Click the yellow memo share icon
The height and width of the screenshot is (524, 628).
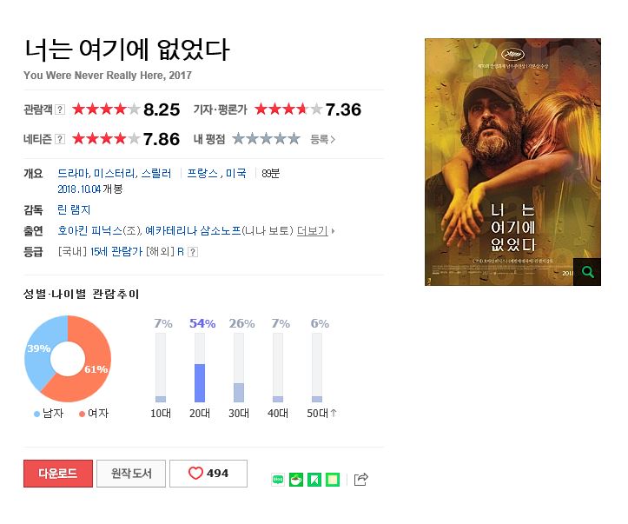click(x=333, y=480)
